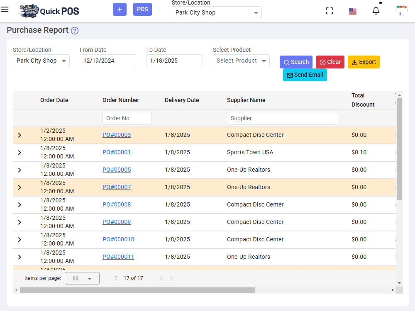
Task: Open notifications bell
Action: pyautogui.click(x=376, y=11)
